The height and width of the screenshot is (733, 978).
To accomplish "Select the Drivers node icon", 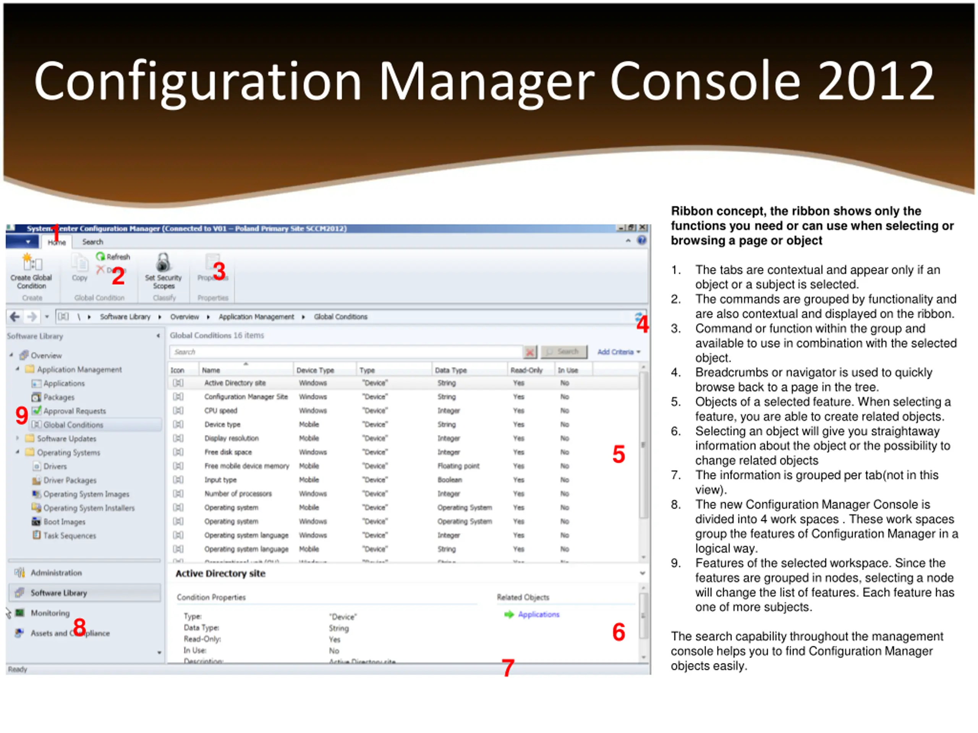I will click(37, 466).
